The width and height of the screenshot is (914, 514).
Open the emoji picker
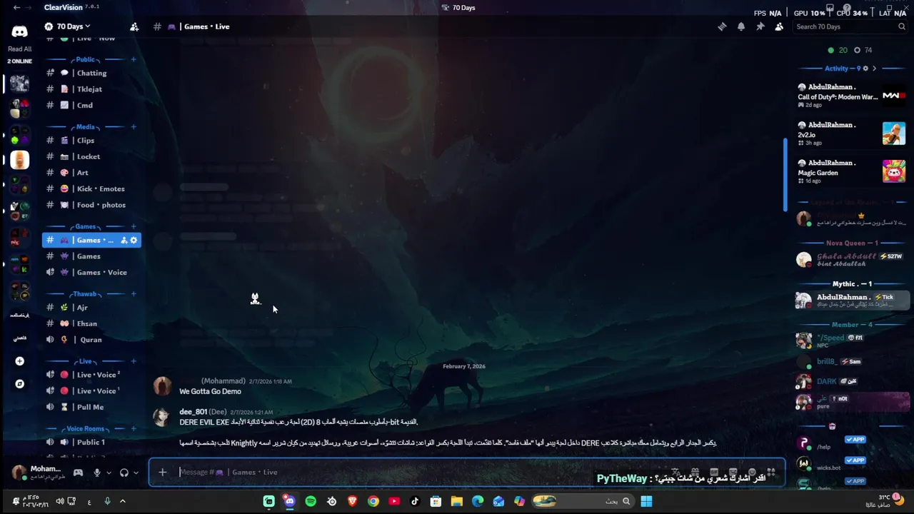(x=752, y=472)
